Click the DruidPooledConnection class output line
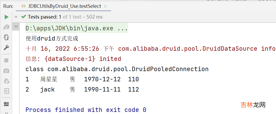The image size is (276, 114). [117, 69]
